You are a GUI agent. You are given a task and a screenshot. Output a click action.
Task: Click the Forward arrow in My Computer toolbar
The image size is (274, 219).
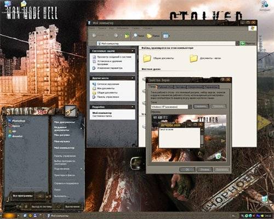tap(116, 36)
